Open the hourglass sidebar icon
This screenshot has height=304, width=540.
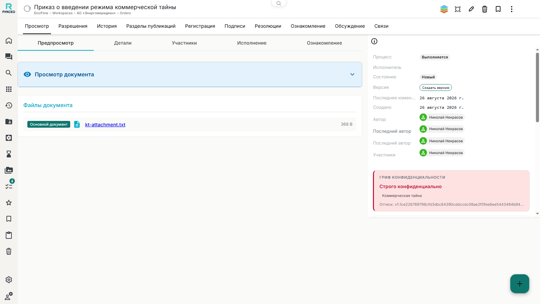pos(9,154)
